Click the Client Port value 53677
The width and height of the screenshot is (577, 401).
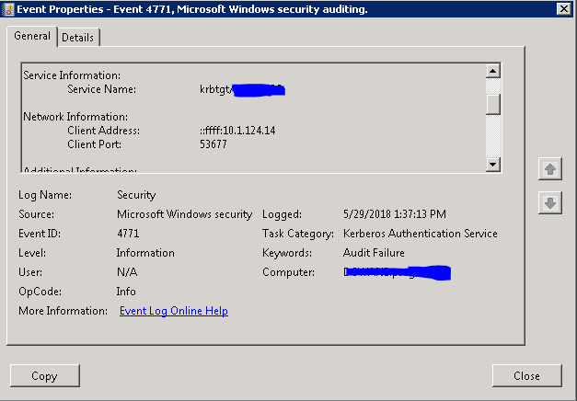pyautogui.click(x=213, y=144)
